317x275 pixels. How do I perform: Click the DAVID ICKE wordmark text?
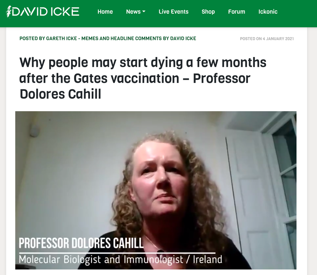click(x=46, y=12)
